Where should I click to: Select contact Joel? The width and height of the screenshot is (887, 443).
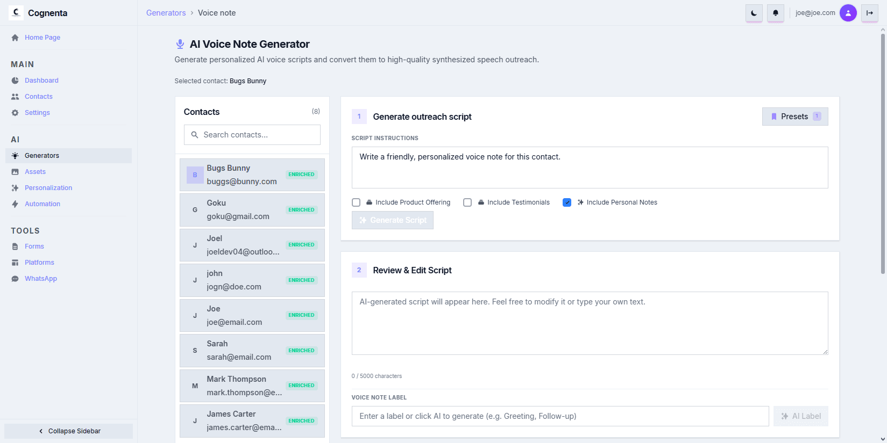pos(252,245)
